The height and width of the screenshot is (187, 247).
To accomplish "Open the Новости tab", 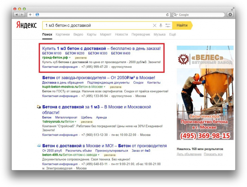I will (x=121, y=34).
